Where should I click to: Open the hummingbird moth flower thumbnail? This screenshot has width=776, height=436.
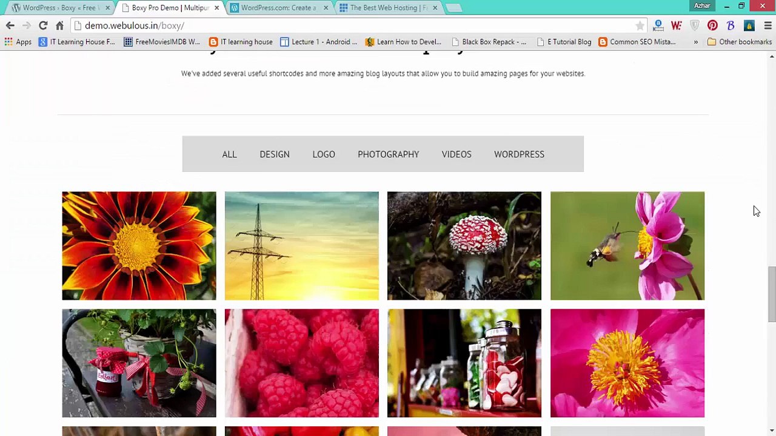click(627, 246)
